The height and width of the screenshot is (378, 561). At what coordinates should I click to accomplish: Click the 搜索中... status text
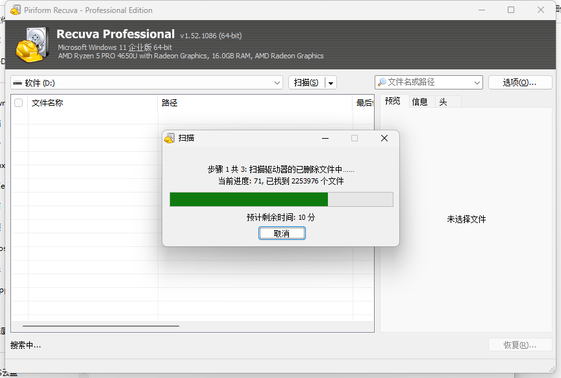coord(26,345)
